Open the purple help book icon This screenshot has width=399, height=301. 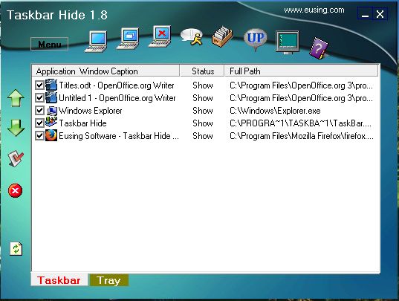click(318, 48)
